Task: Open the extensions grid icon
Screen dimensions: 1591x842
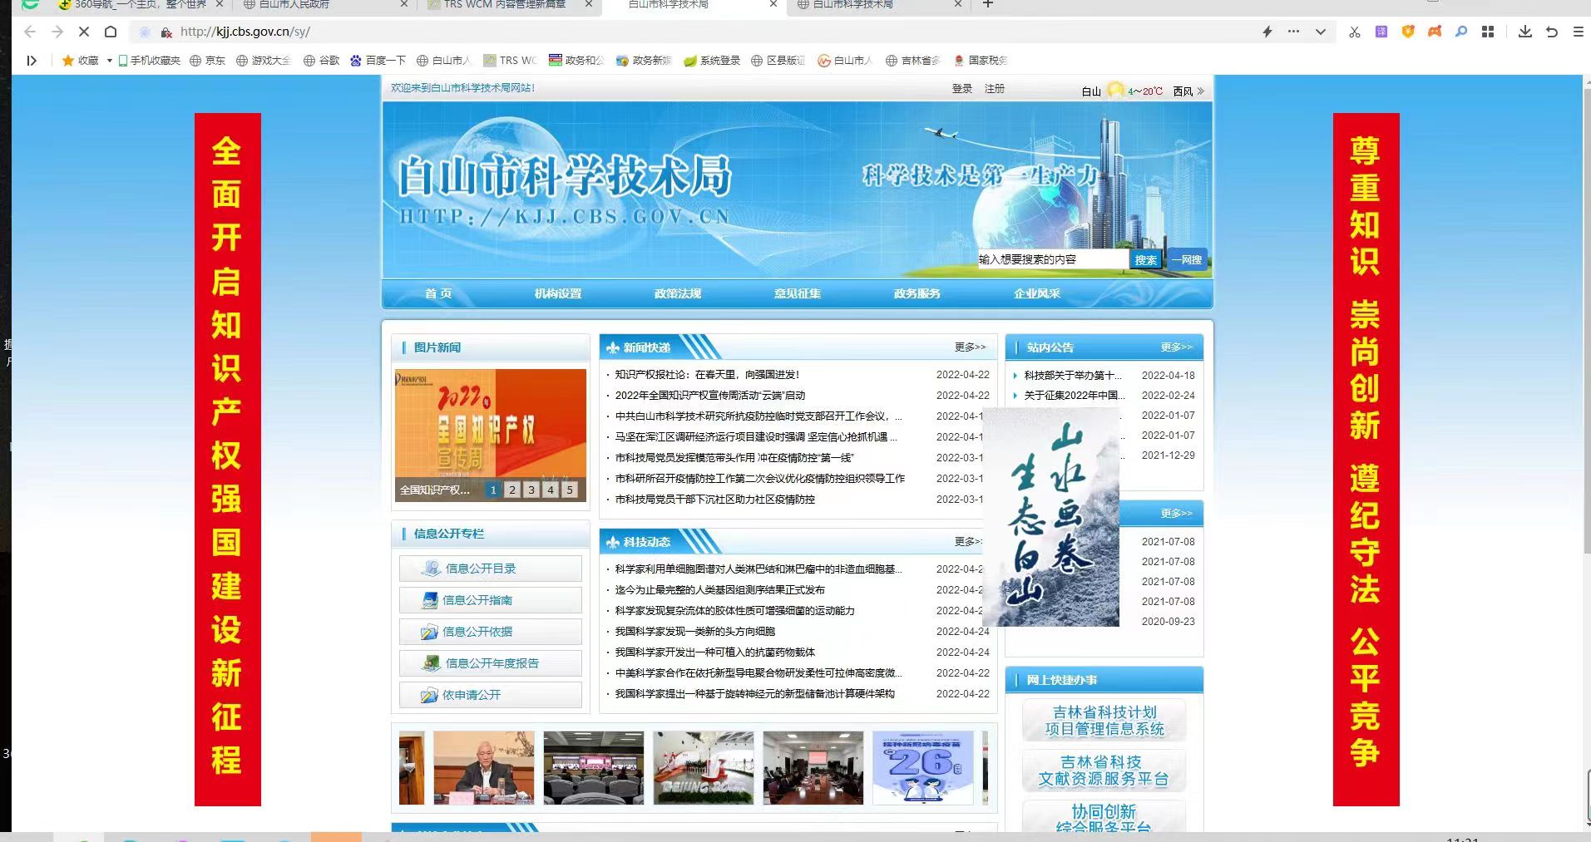Action: pyautogui.click(x=1488, y=32)
